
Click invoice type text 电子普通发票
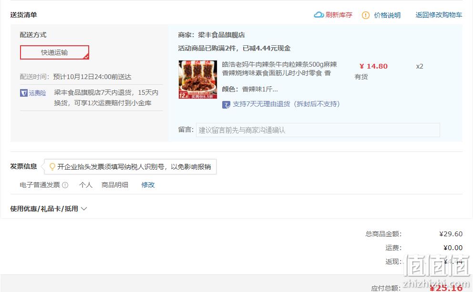click(40, 185)
